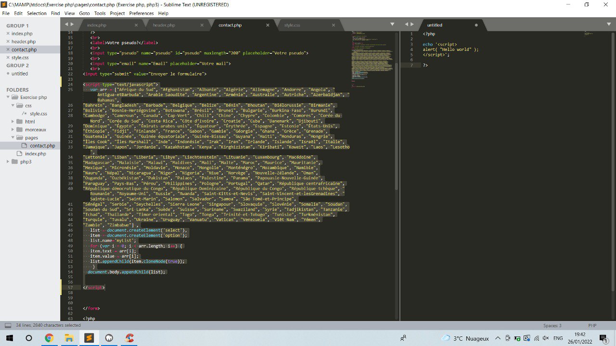The width and height of the screenshot is (616, 346).
Task: Open the side bar toggle icon in status bar
Action: point(7,325)
